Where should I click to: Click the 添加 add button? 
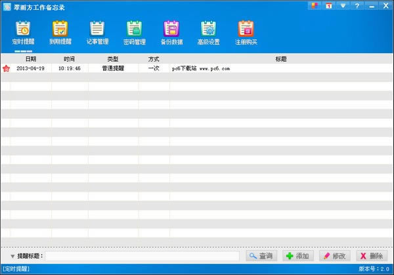[x=298, y=256]
